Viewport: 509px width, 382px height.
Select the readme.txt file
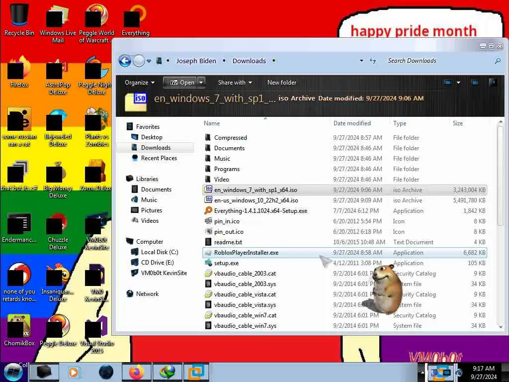point(344,242)
